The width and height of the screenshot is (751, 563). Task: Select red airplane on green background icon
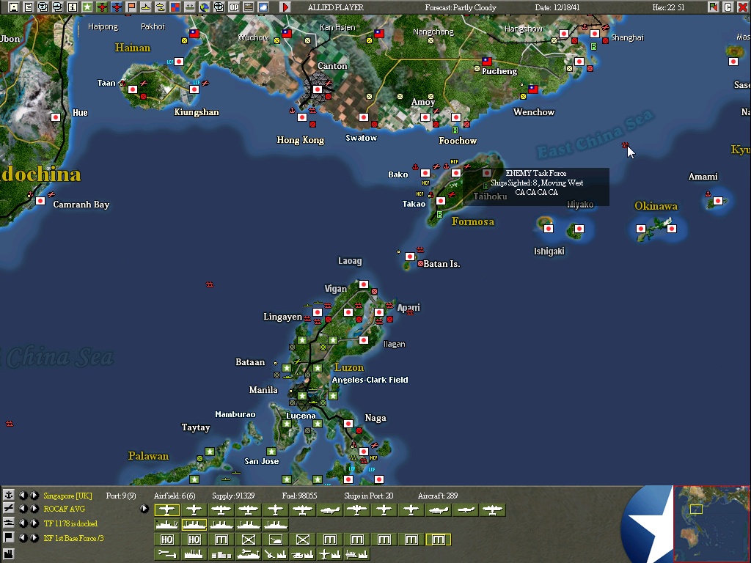coord(101,7)
